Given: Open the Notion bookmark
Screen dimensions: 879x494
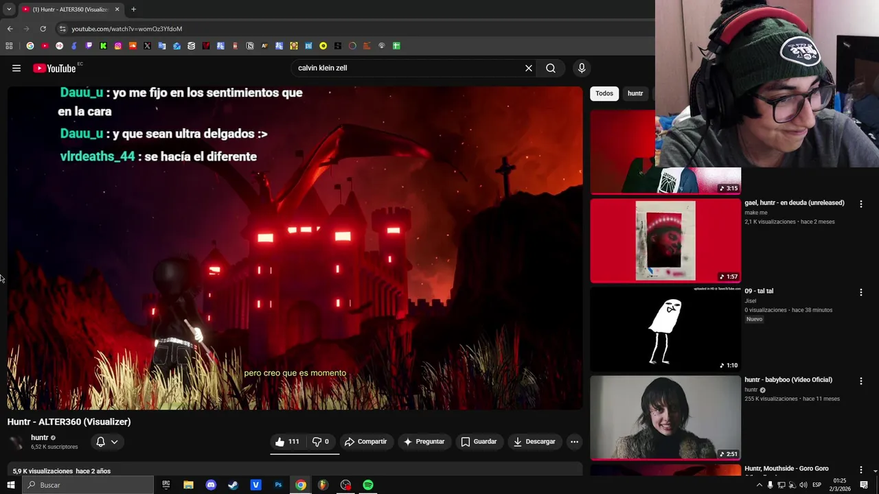Looking at the screenshot, I should click(x=250, y=46).
